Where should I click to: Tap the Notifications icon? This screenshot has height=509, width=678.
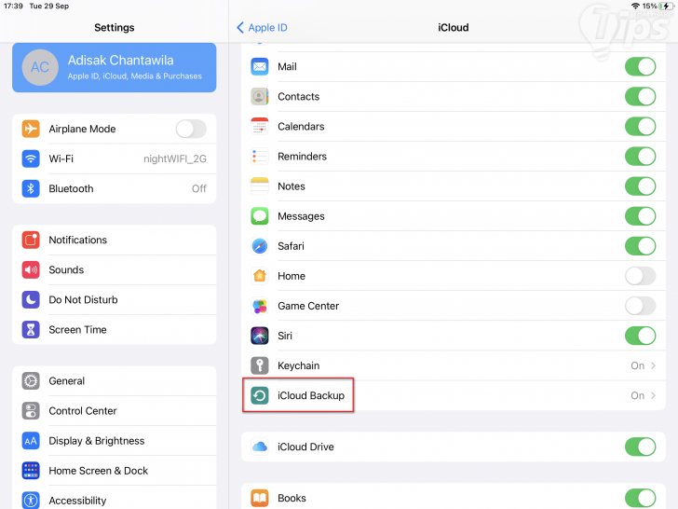(x=31, y=240)
